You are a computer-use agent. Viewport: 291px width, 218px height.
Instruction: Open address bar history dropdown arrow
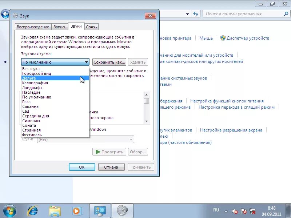click(187, 14)
